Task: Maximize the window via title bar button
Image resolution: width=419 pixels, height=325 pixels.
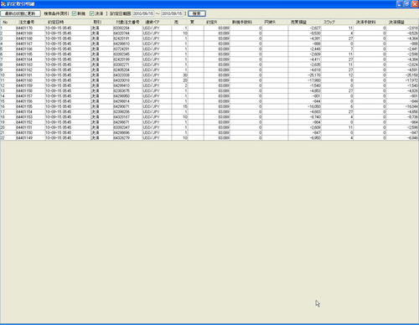Action: click(x=407, y=4)
